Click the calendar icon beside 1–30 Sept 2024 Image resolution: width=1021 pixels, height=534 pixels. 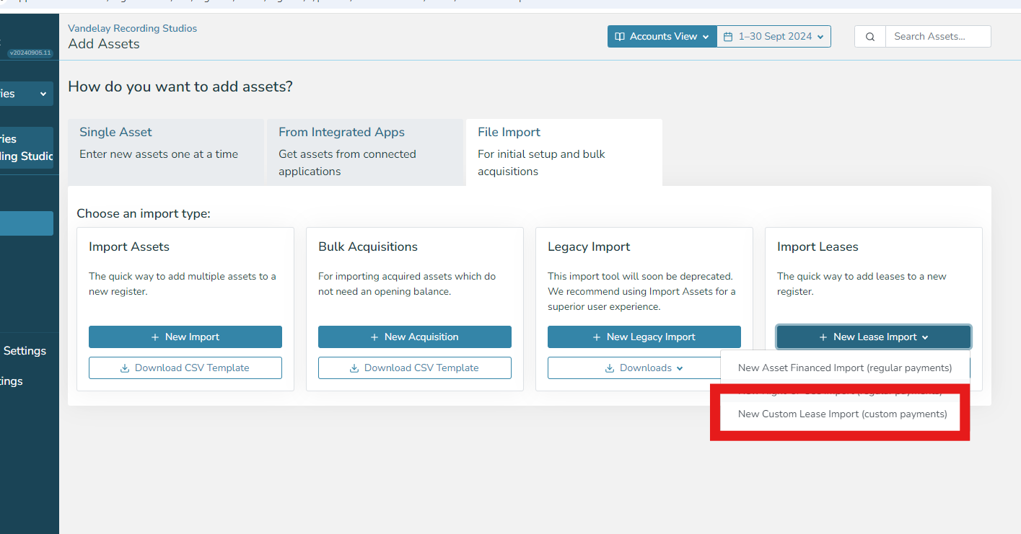[728, 37]
